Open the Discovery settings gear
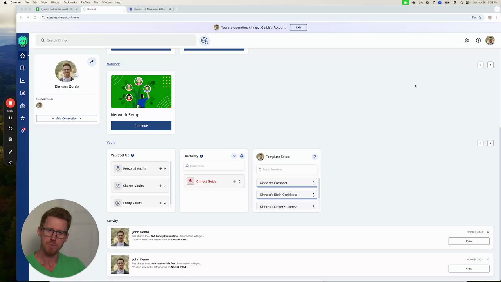Viewport: 501px width, 282px height. [242, 156]
